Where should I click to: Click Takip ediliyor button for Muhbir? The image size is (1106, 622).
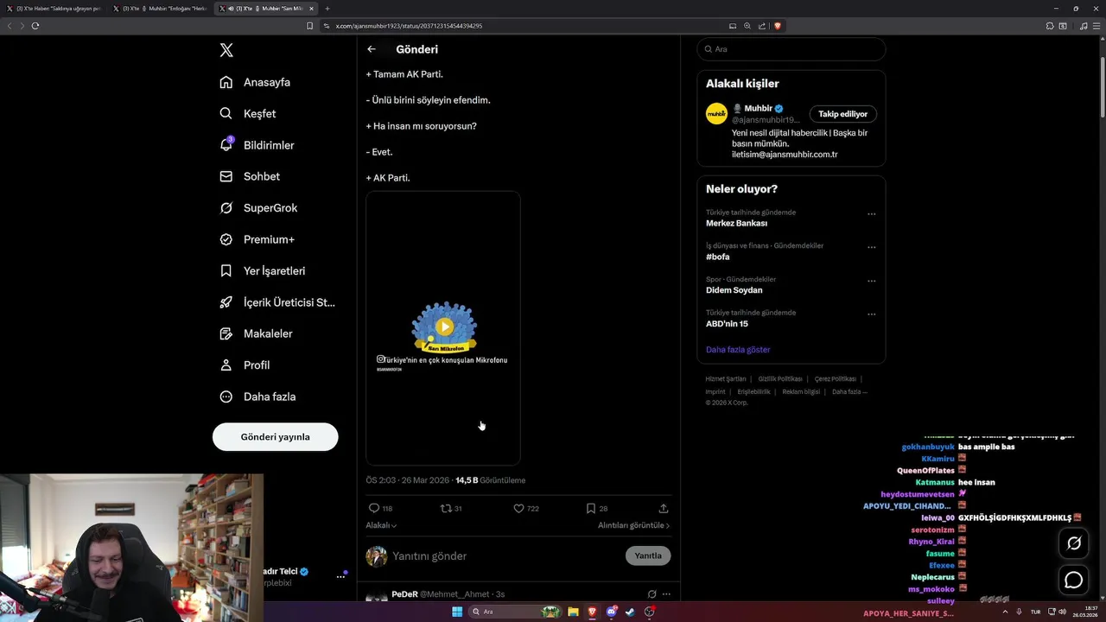coord(842,114)
